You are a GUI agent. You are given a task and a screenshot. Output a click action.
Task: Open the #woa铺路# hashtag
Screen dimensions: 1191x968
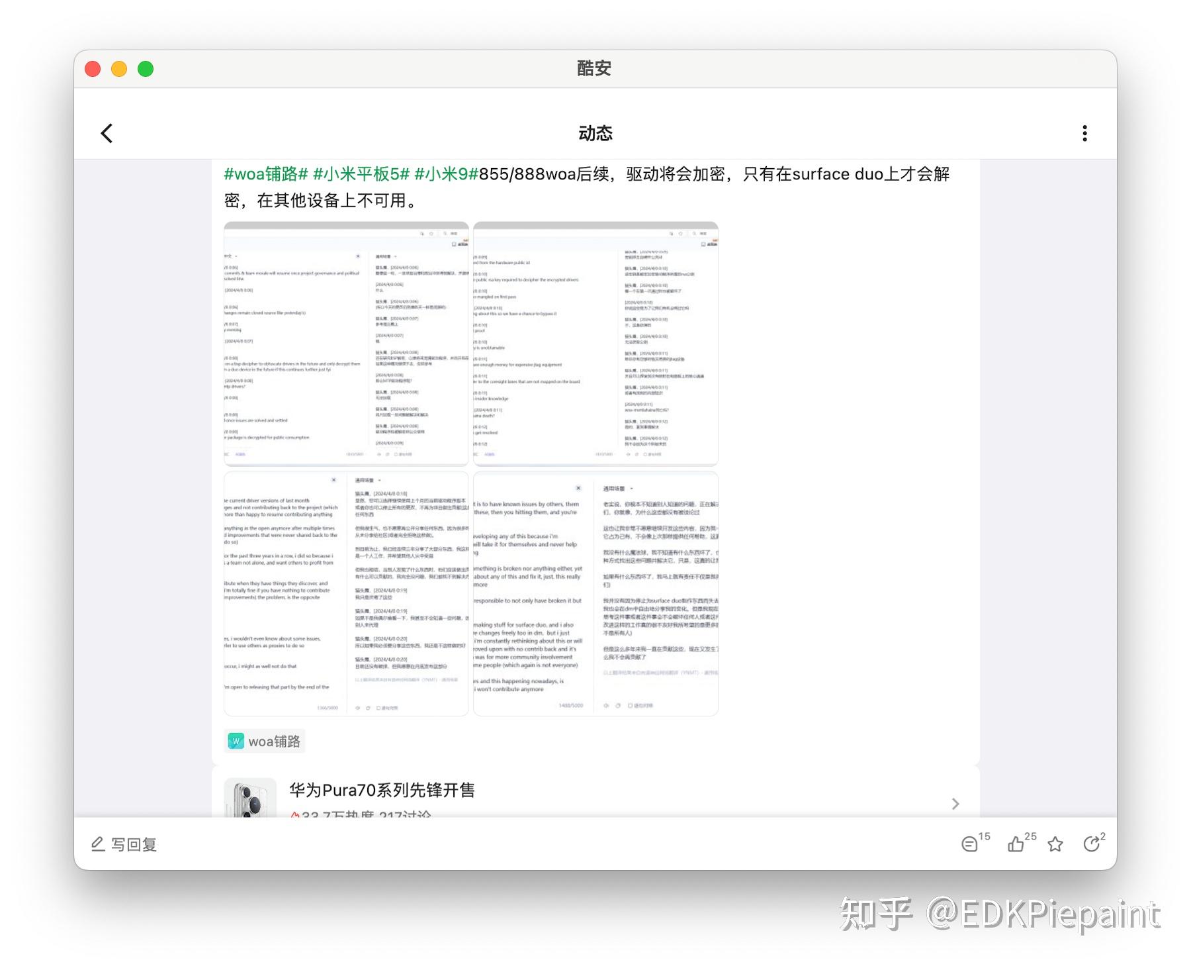(266, 174)
